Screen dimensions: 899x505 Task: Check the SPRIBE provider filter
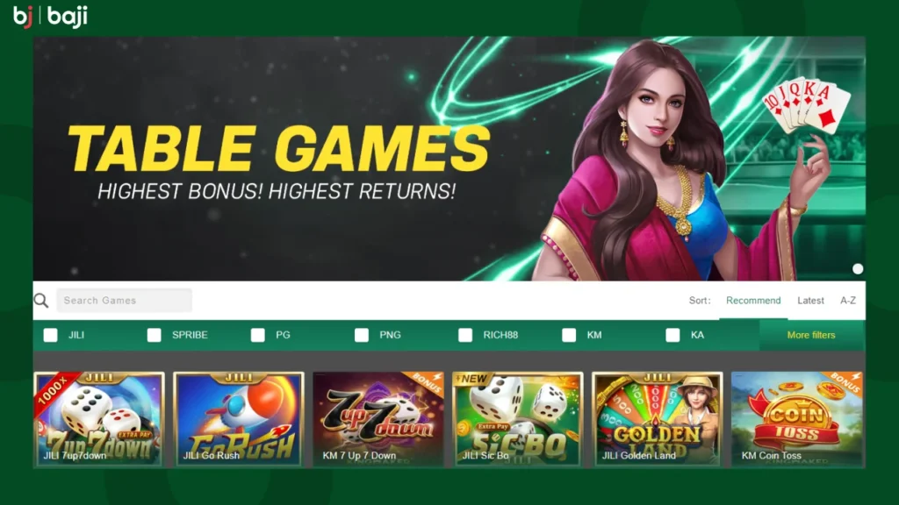click(155, 335)
